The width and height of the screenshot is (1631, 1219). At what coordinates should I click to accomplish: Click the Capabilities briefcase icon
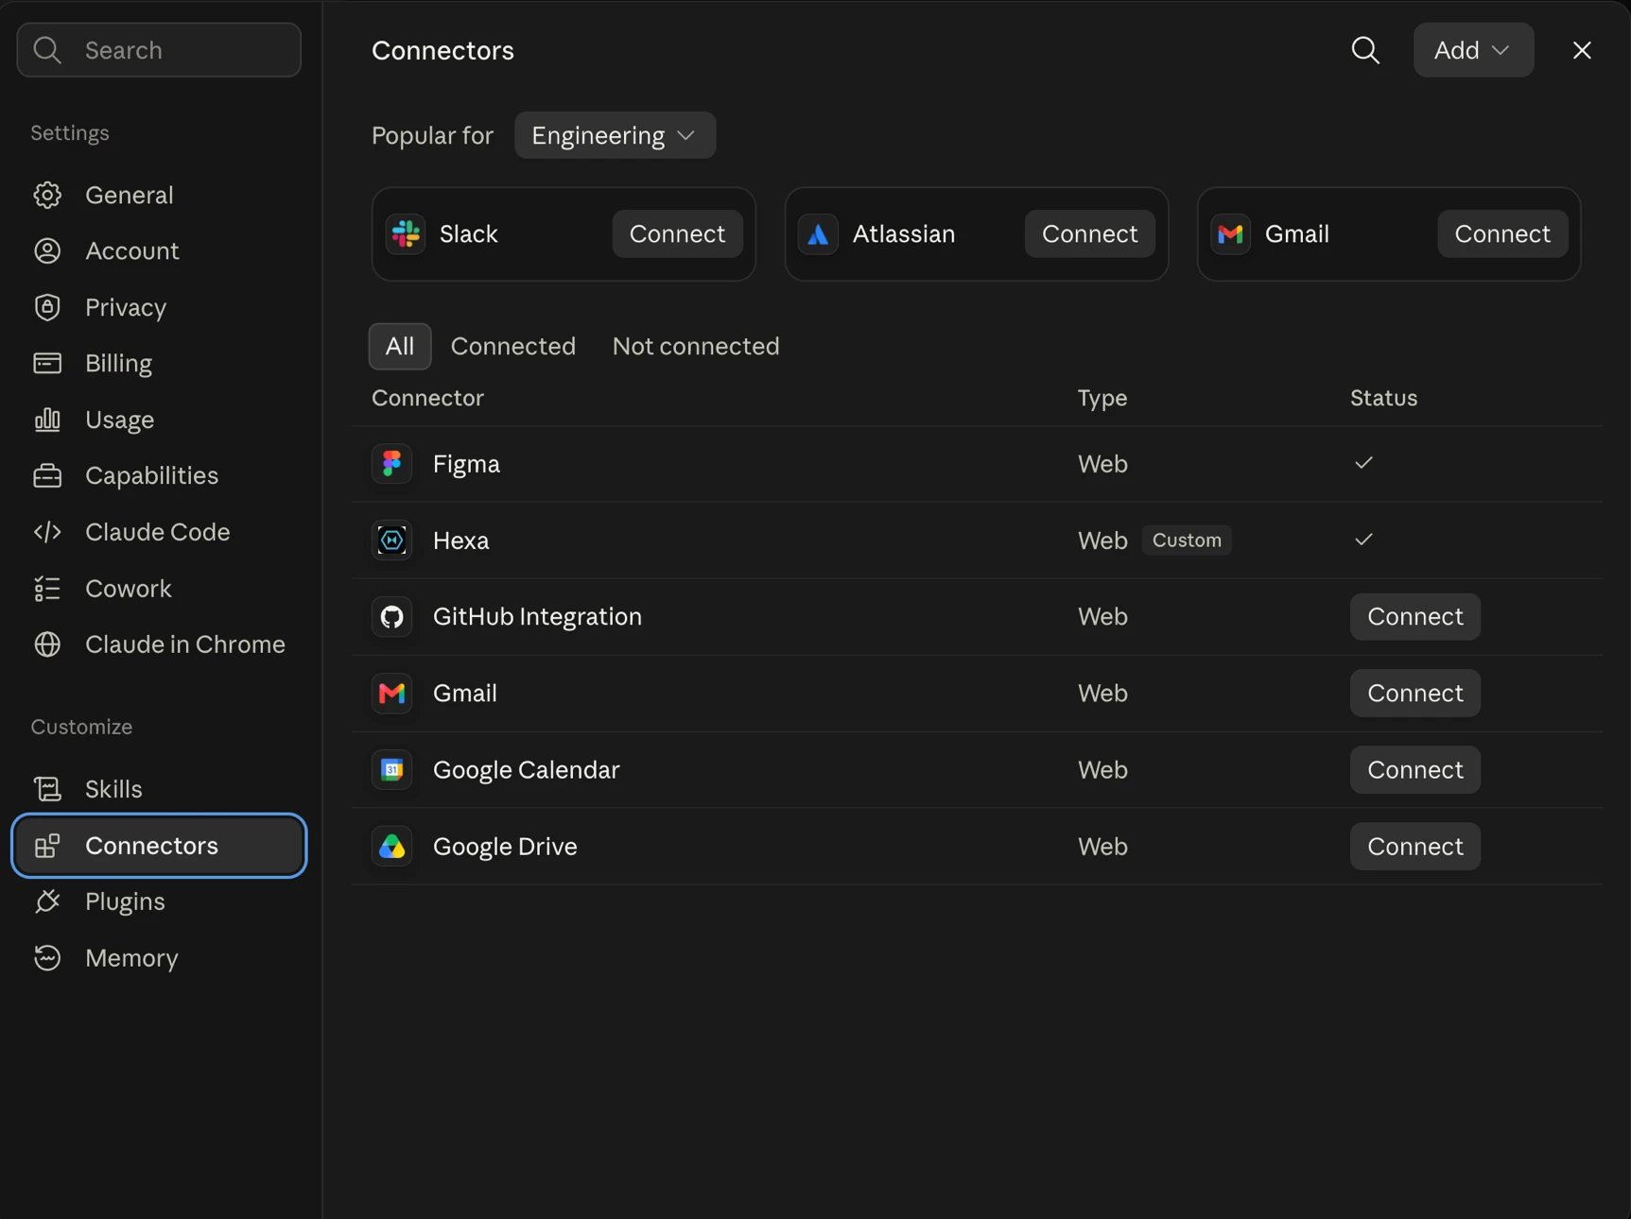coord(47,475)
